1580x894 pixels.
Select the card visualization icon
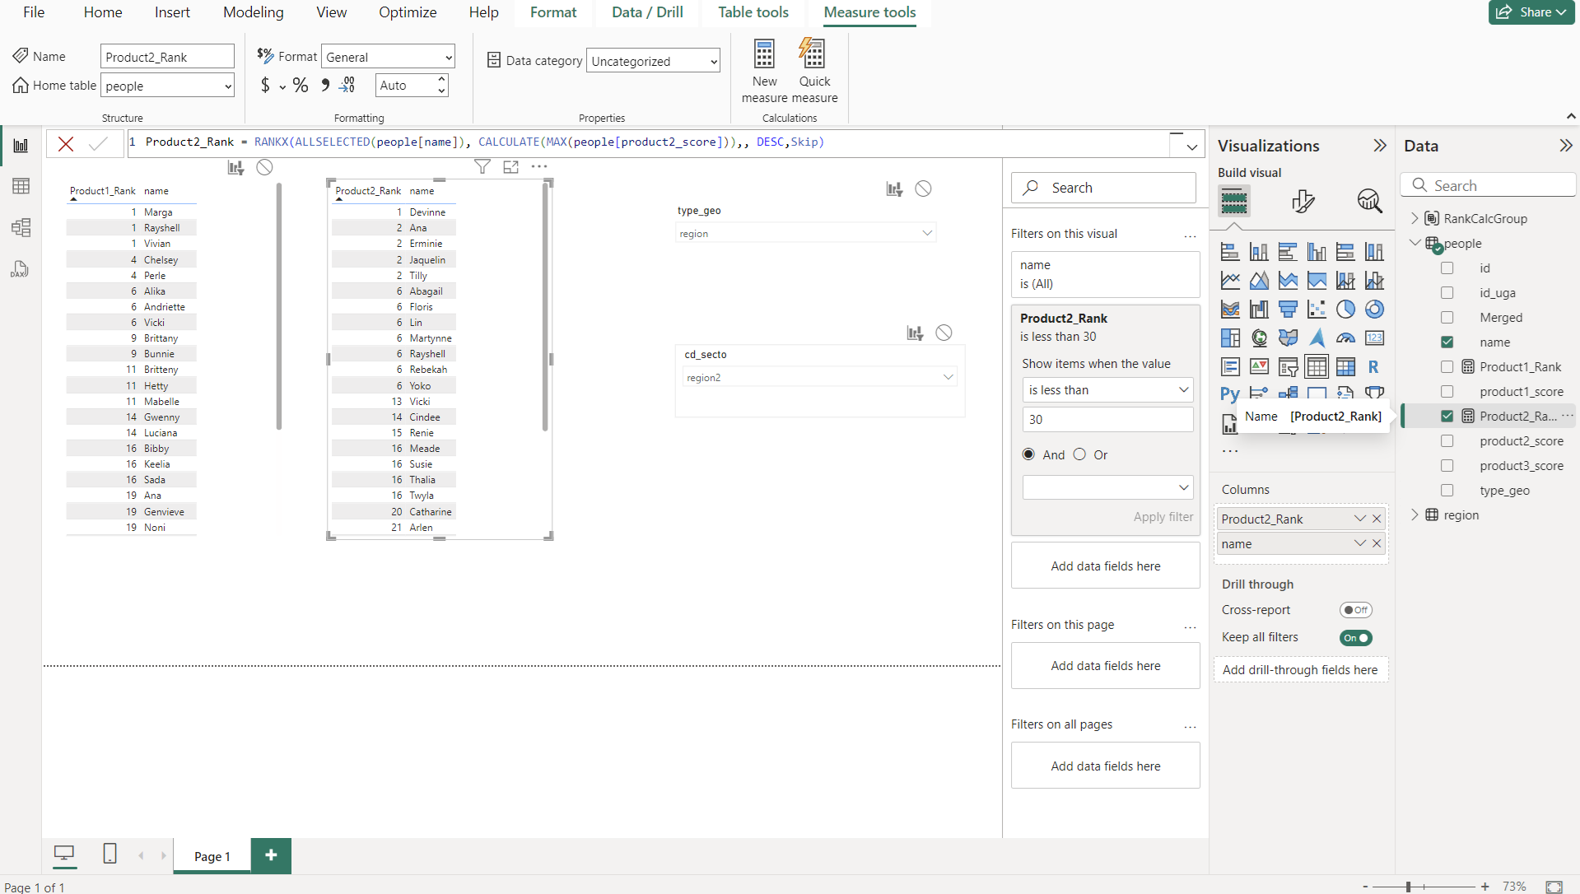click(1374, 338)
